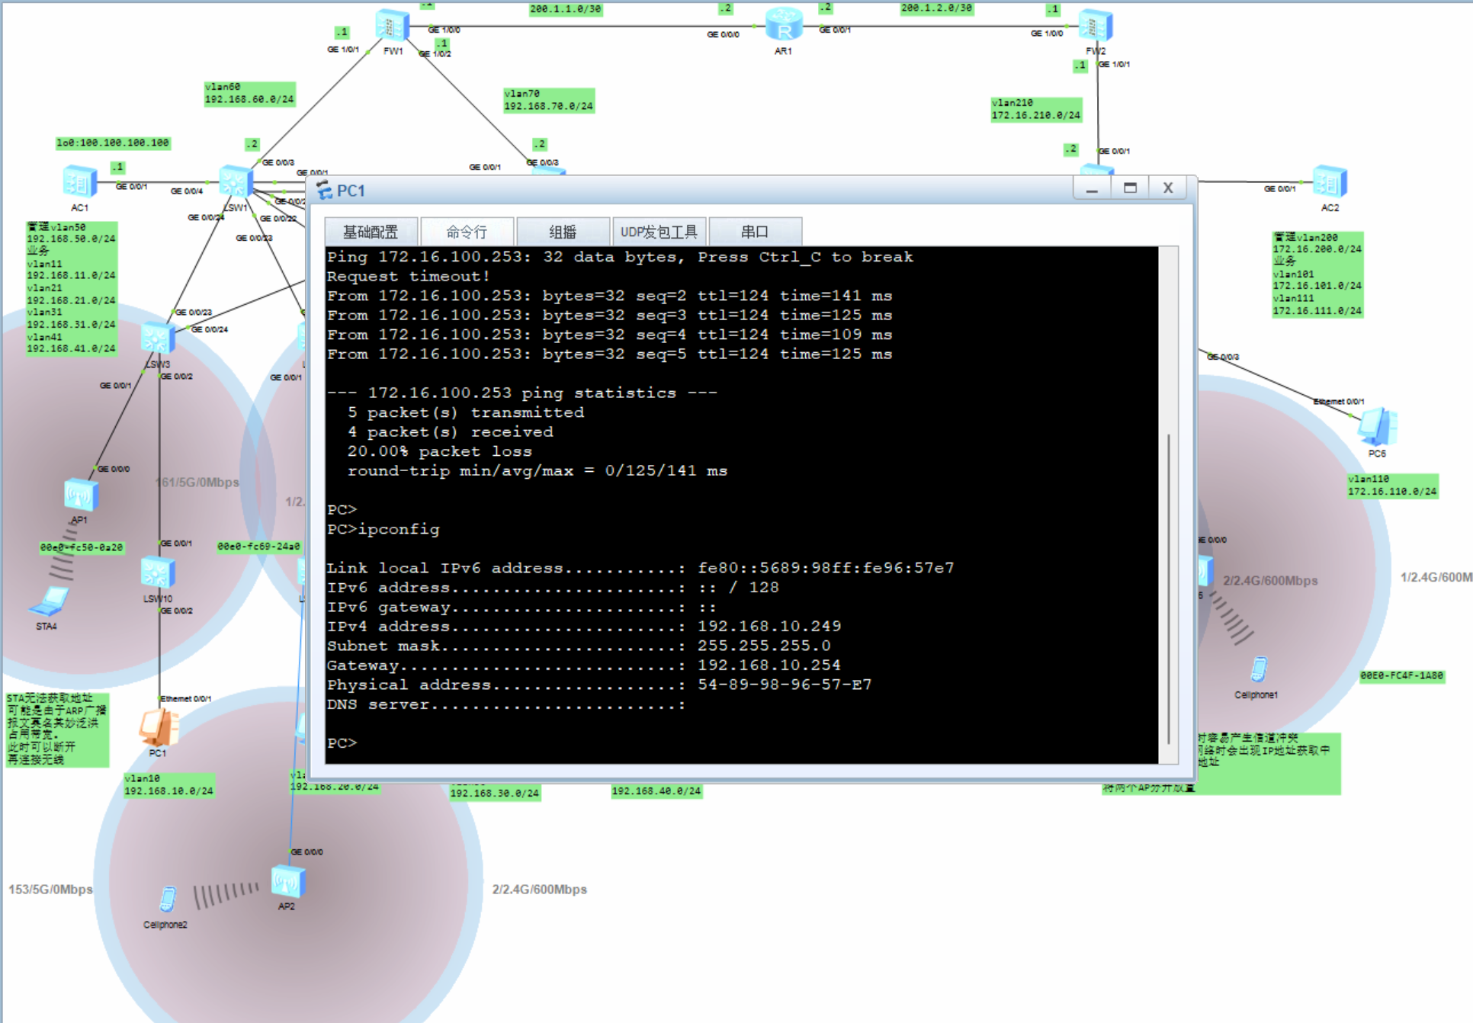Select the FW1 firewall device icon
1473x1023 pixels.
(392, 27)
